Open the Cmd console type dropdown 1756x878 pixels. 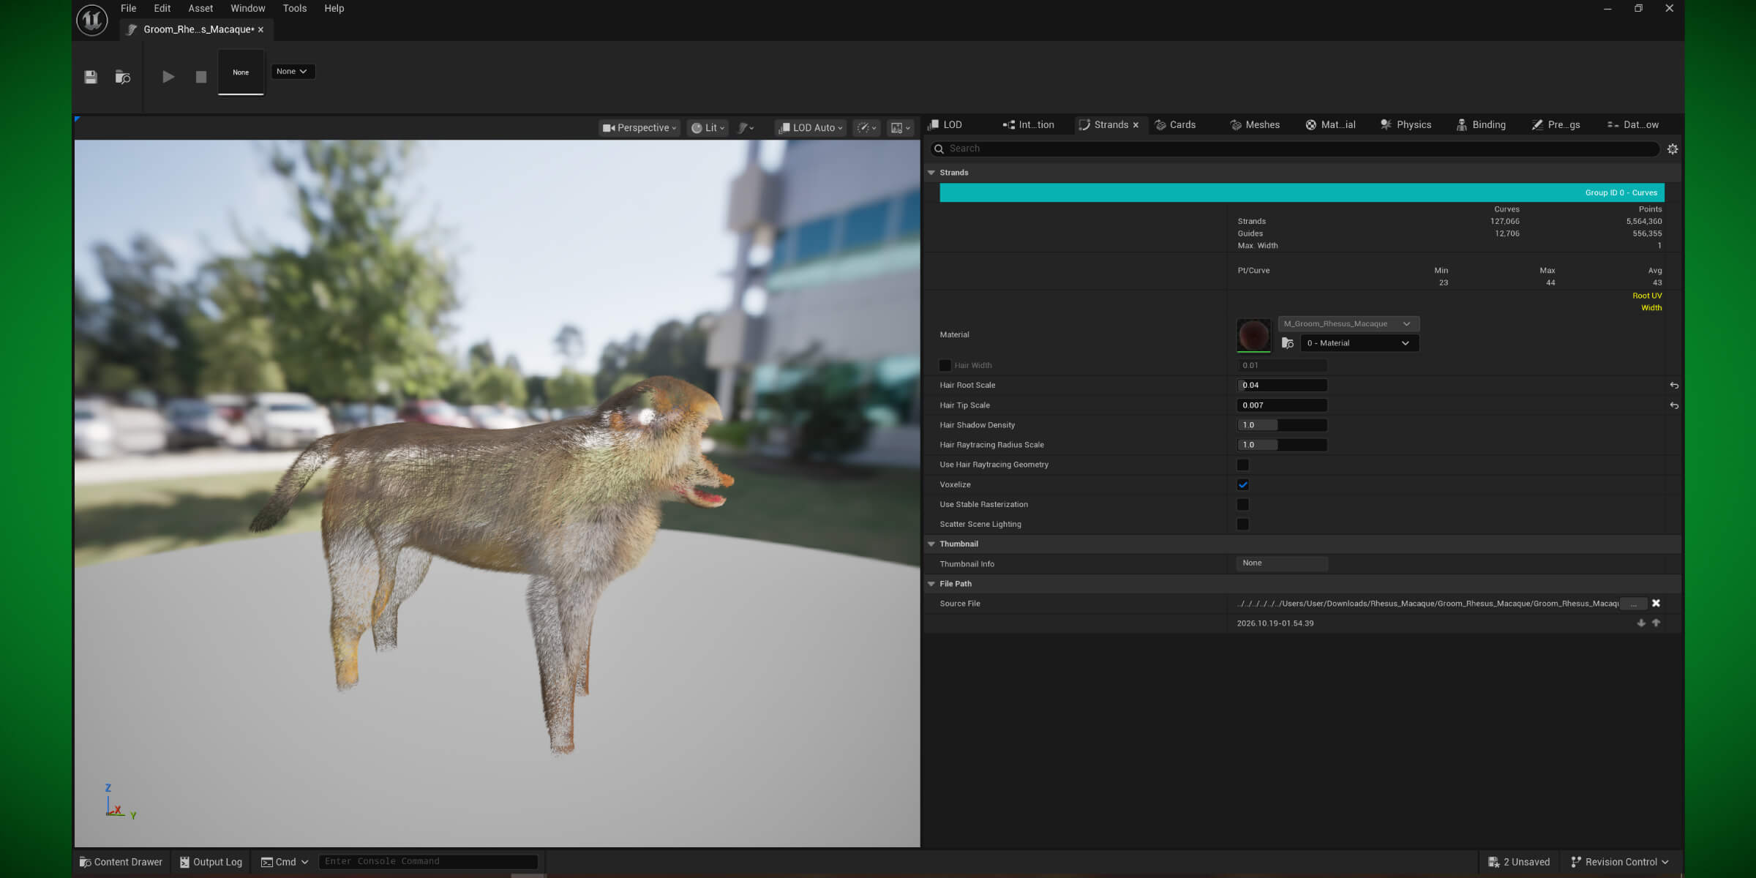(285, 862)
